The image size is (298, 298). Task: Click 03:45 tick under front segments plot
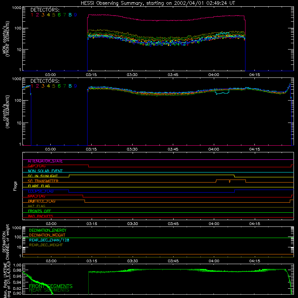(x=173, y=75)
